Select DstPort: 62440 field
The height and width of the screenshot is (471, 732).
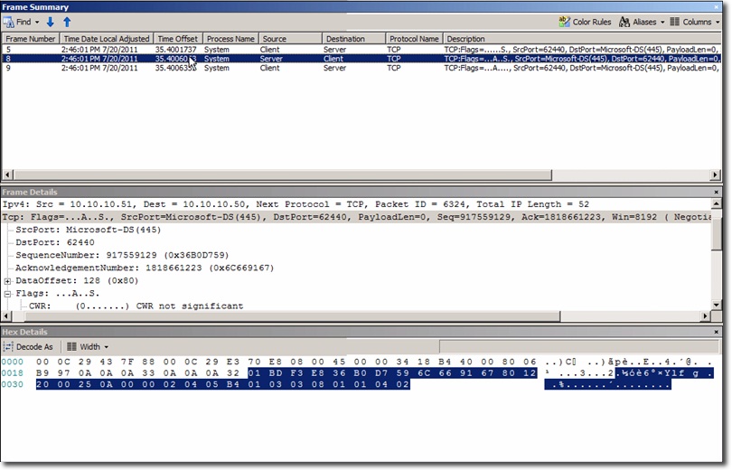[55, 242]
